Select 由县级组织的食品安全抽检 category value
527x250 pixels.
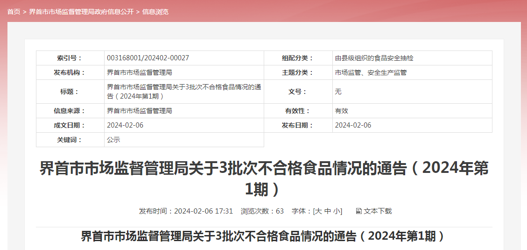[374, 58]
